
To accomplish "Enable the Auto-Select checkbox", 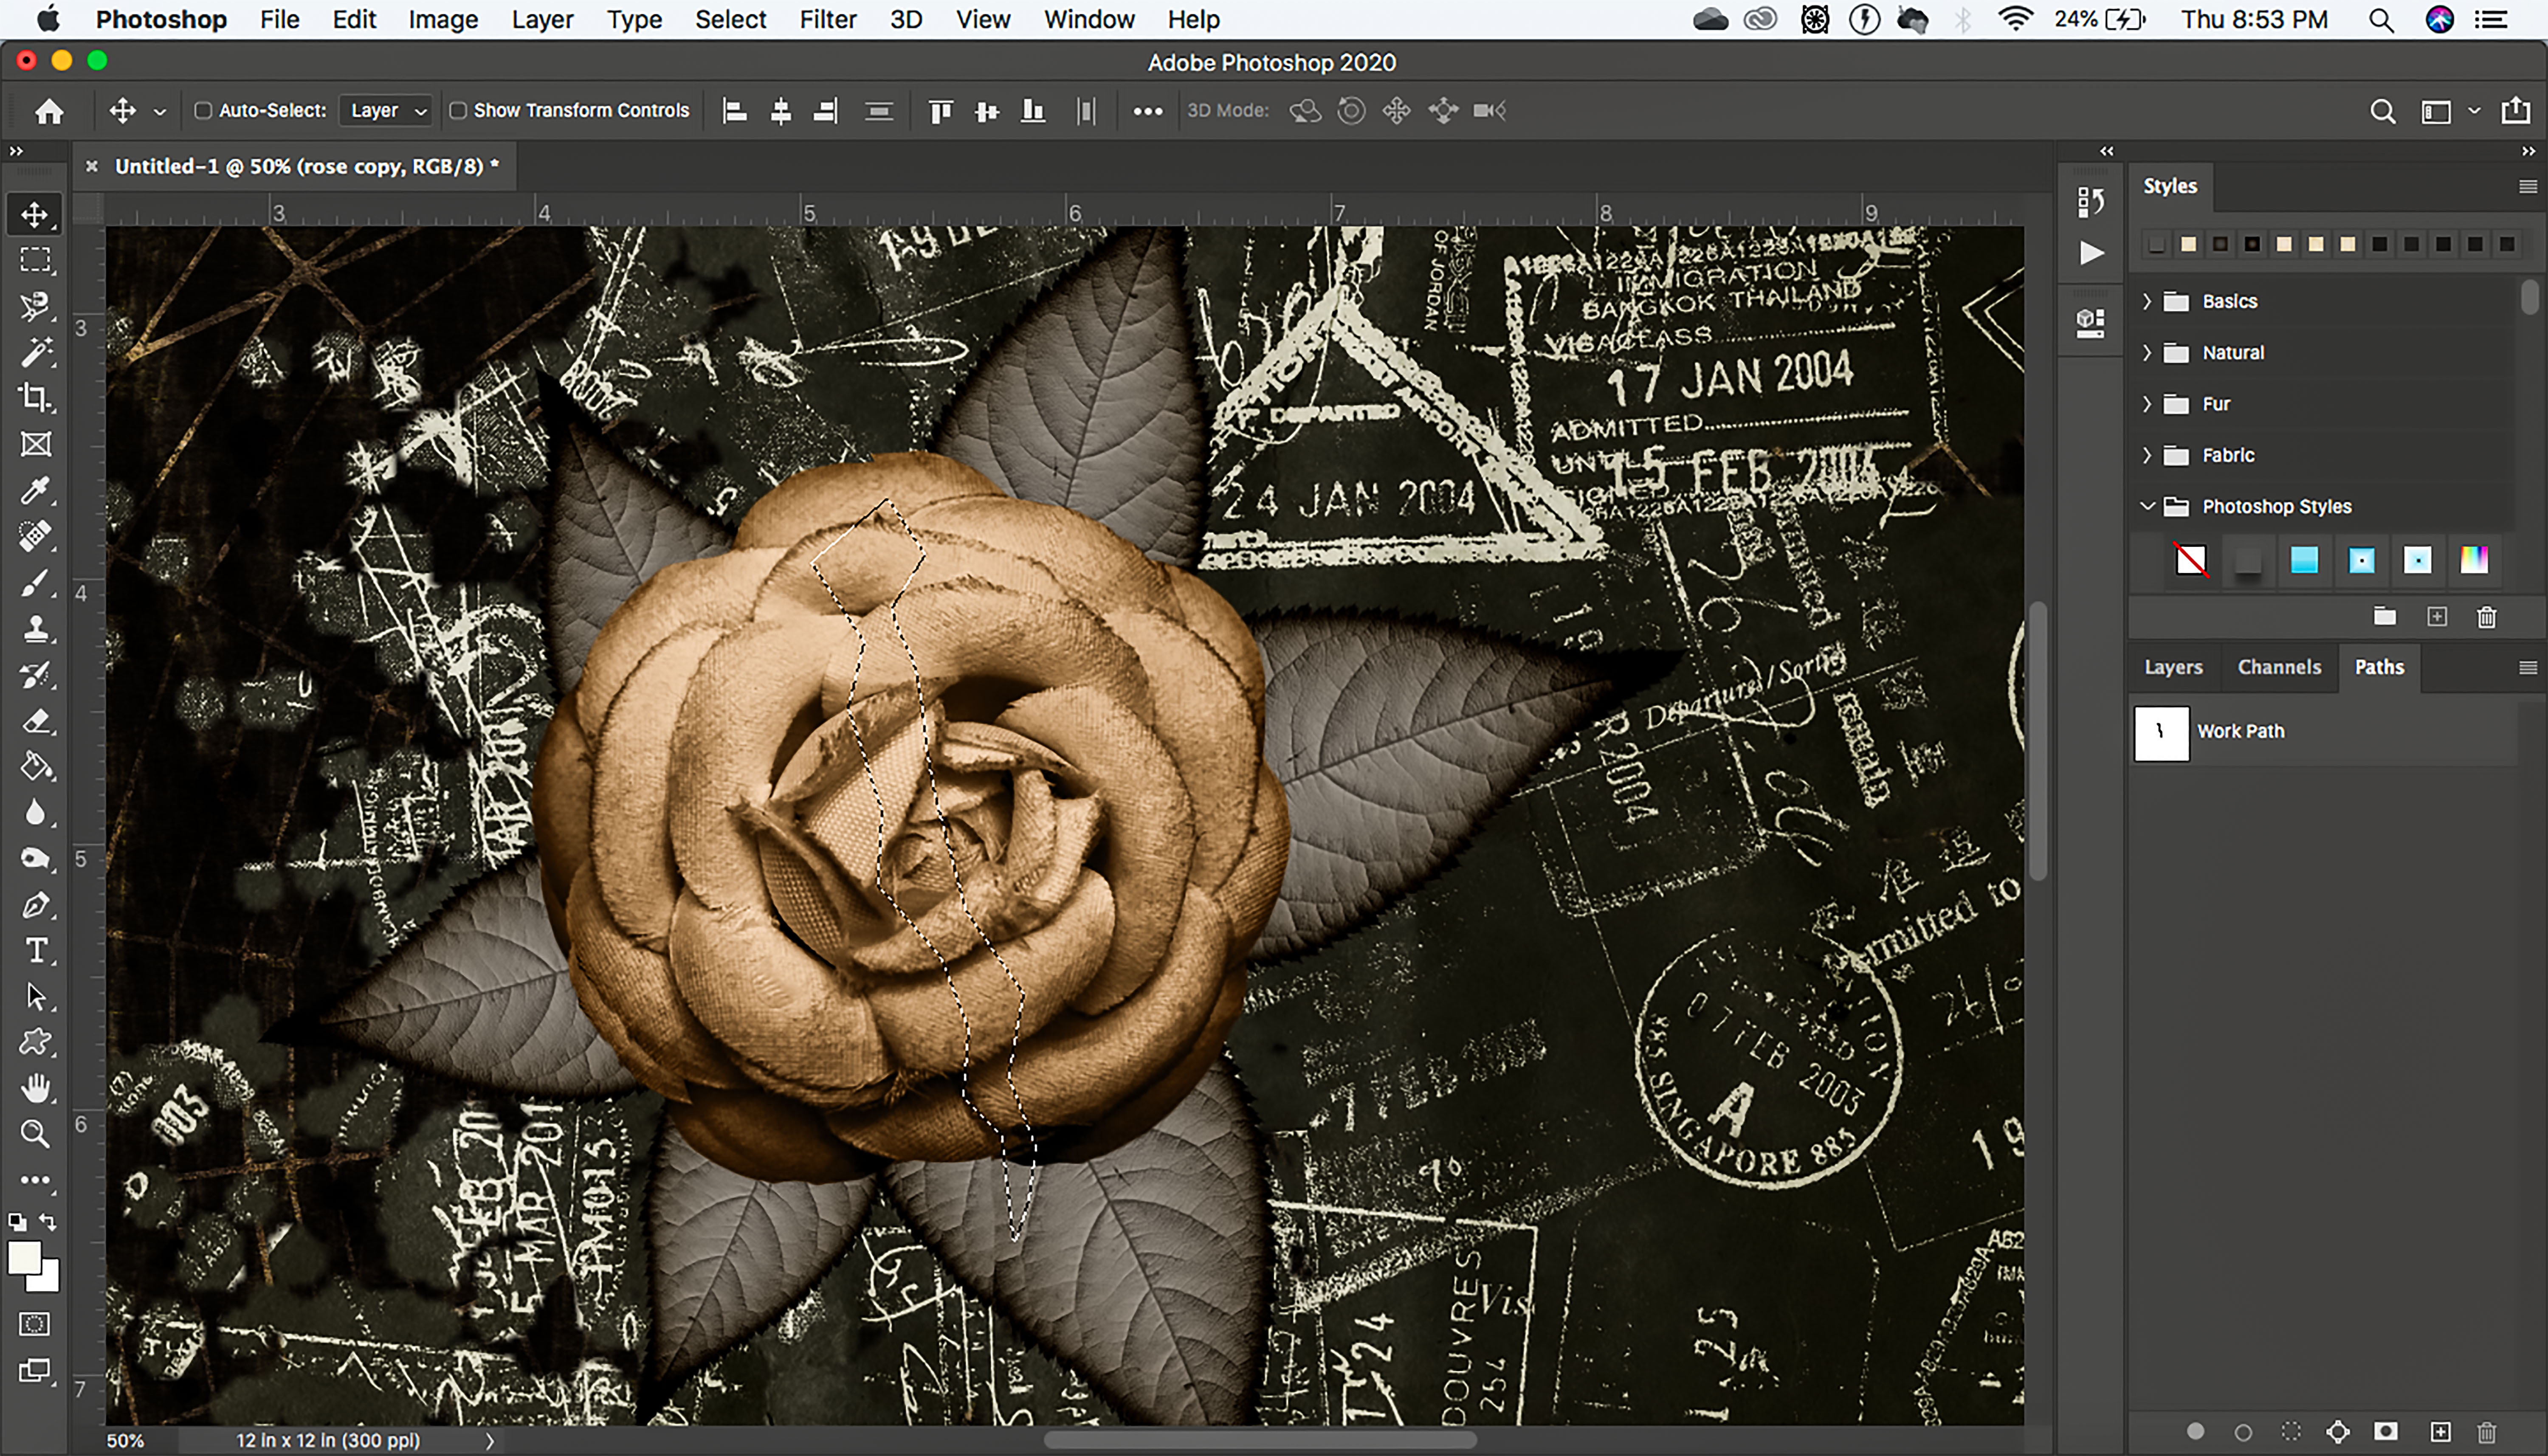I will (x=203, y=110).
